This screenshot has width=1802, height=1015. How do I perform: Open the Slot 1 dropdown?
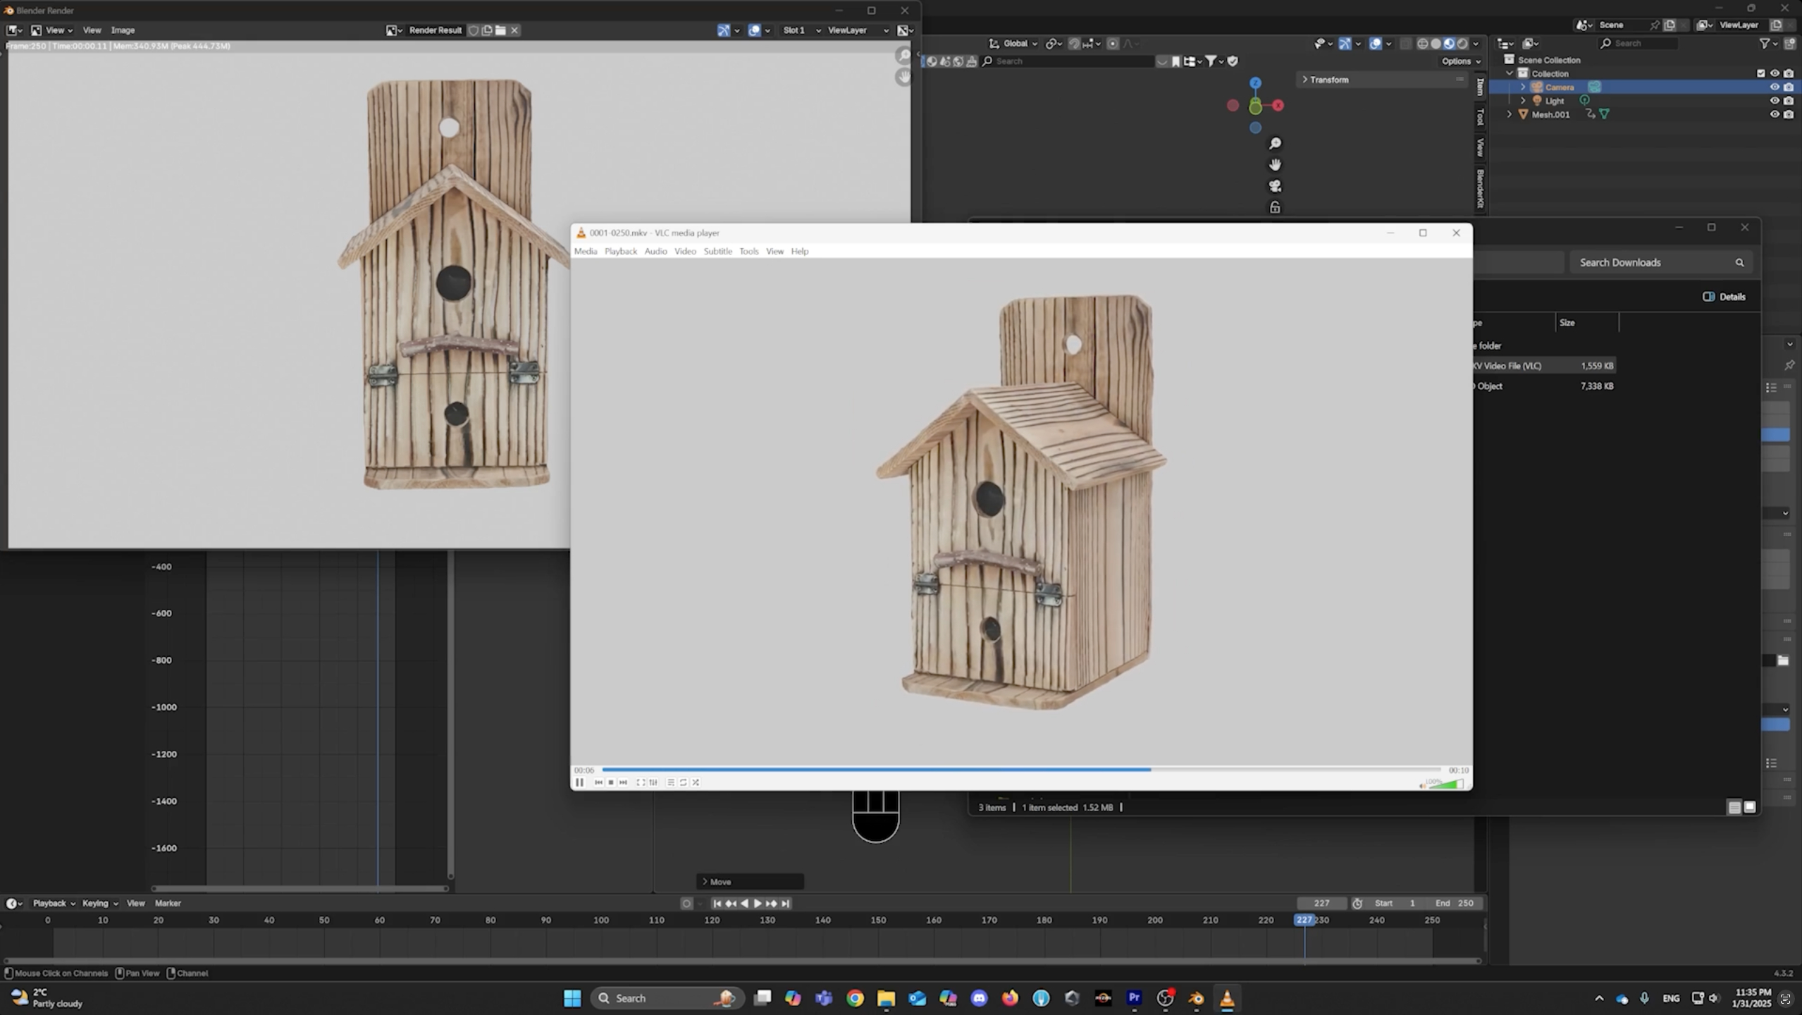pos(801,30)
